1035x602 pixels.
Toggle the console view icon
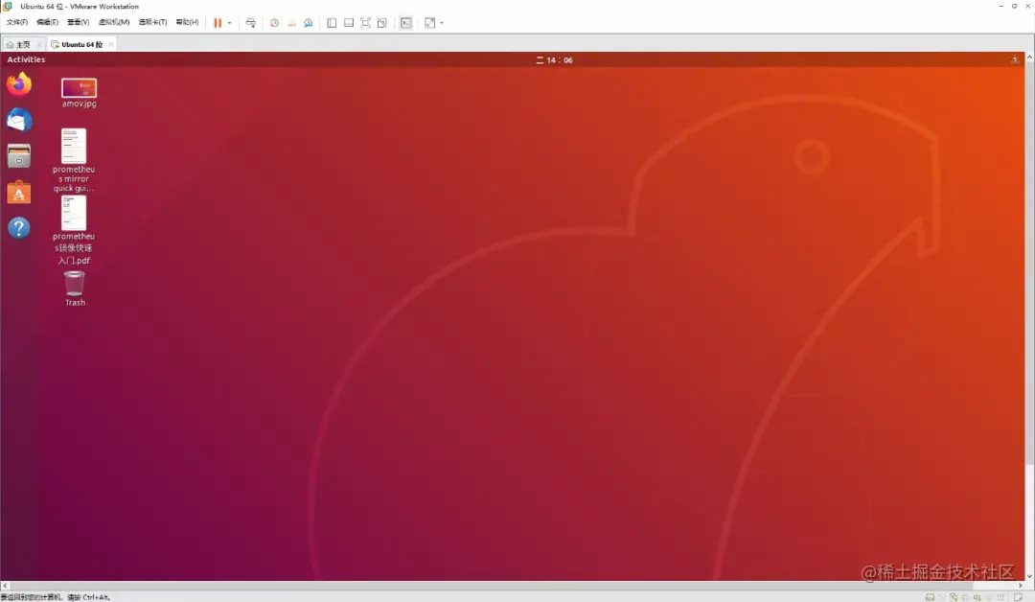pos(406,22)
